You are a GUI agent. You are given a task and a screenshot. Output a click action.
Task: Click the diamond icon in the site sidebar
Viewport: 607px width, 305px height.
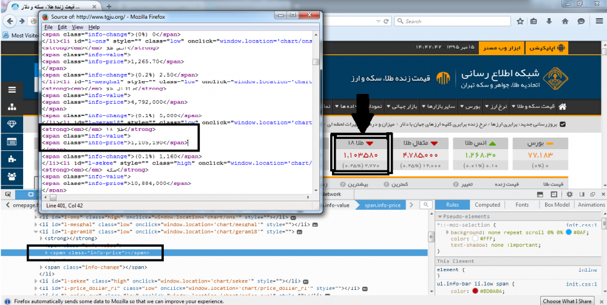pos(12,124)
